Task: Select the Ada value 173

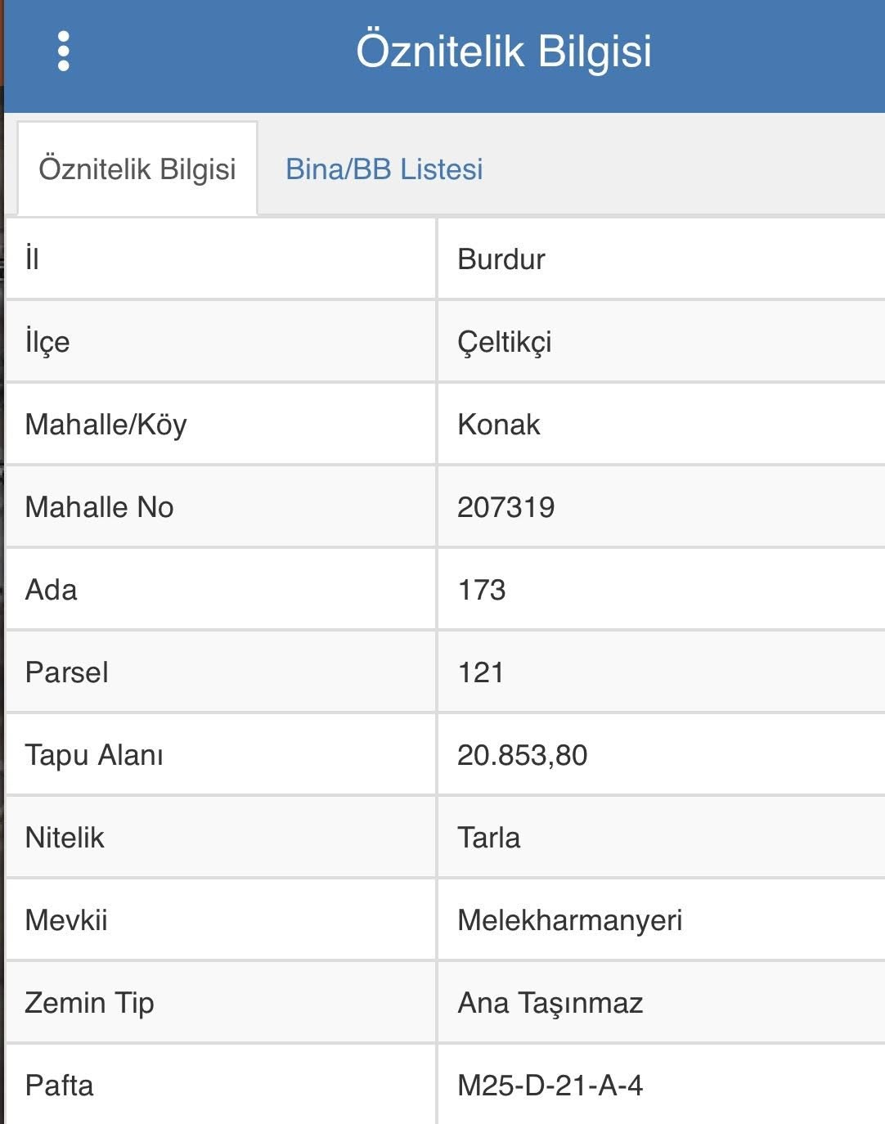Action: click(x=482, y=590)
